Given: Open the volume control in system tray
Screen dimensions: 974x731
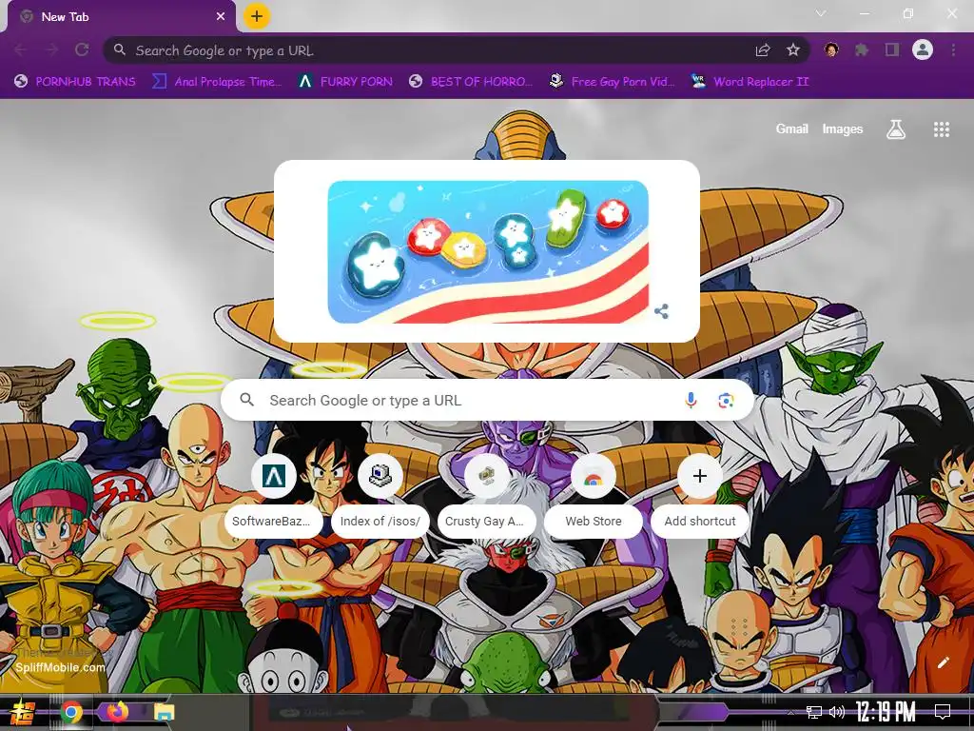Looking at the screenshot, I should [x=837, y=712].
